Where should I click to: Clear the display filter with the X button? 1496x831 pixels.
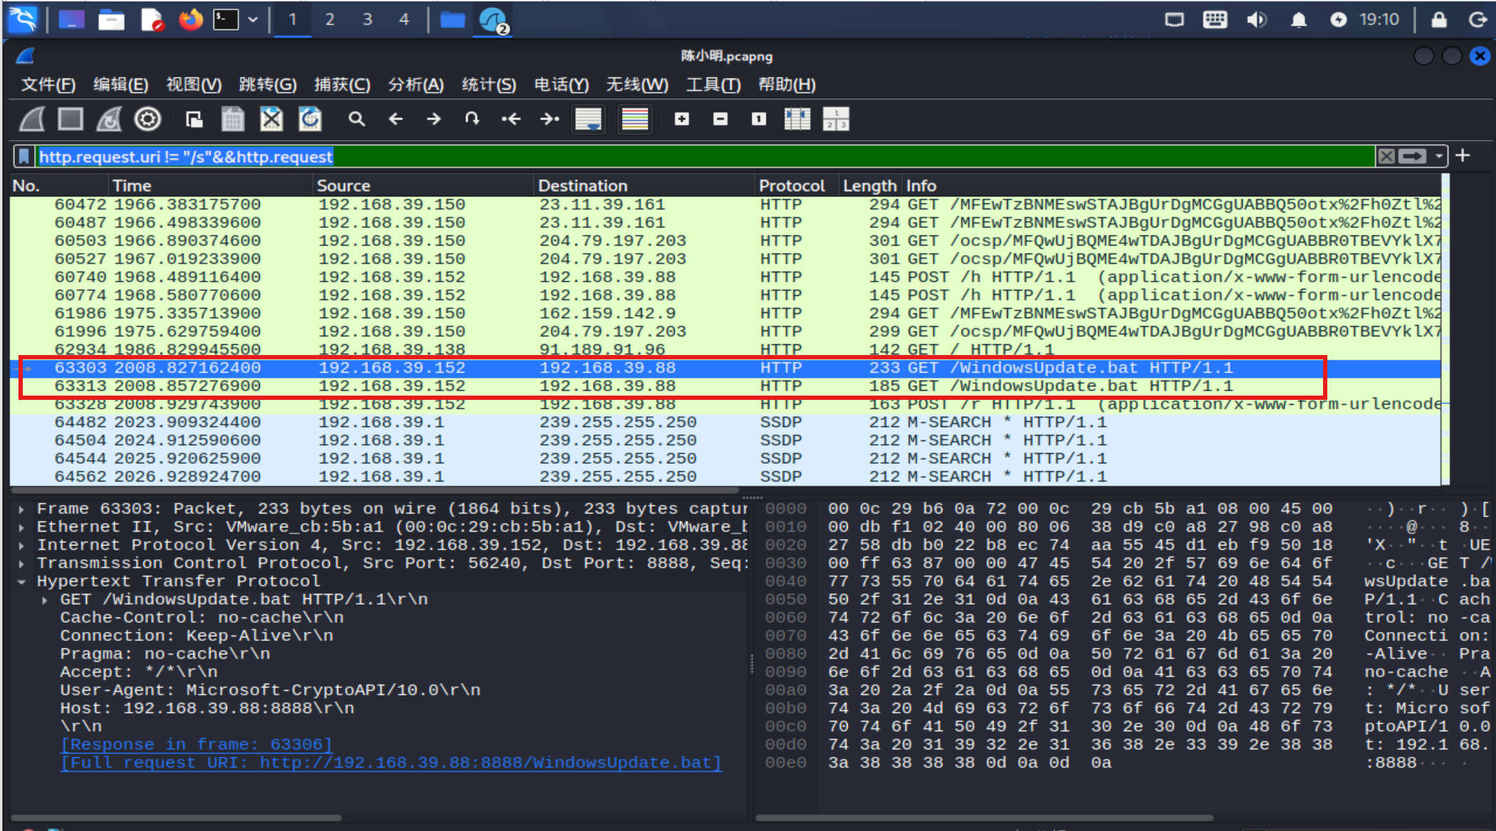coord(1386,157)
